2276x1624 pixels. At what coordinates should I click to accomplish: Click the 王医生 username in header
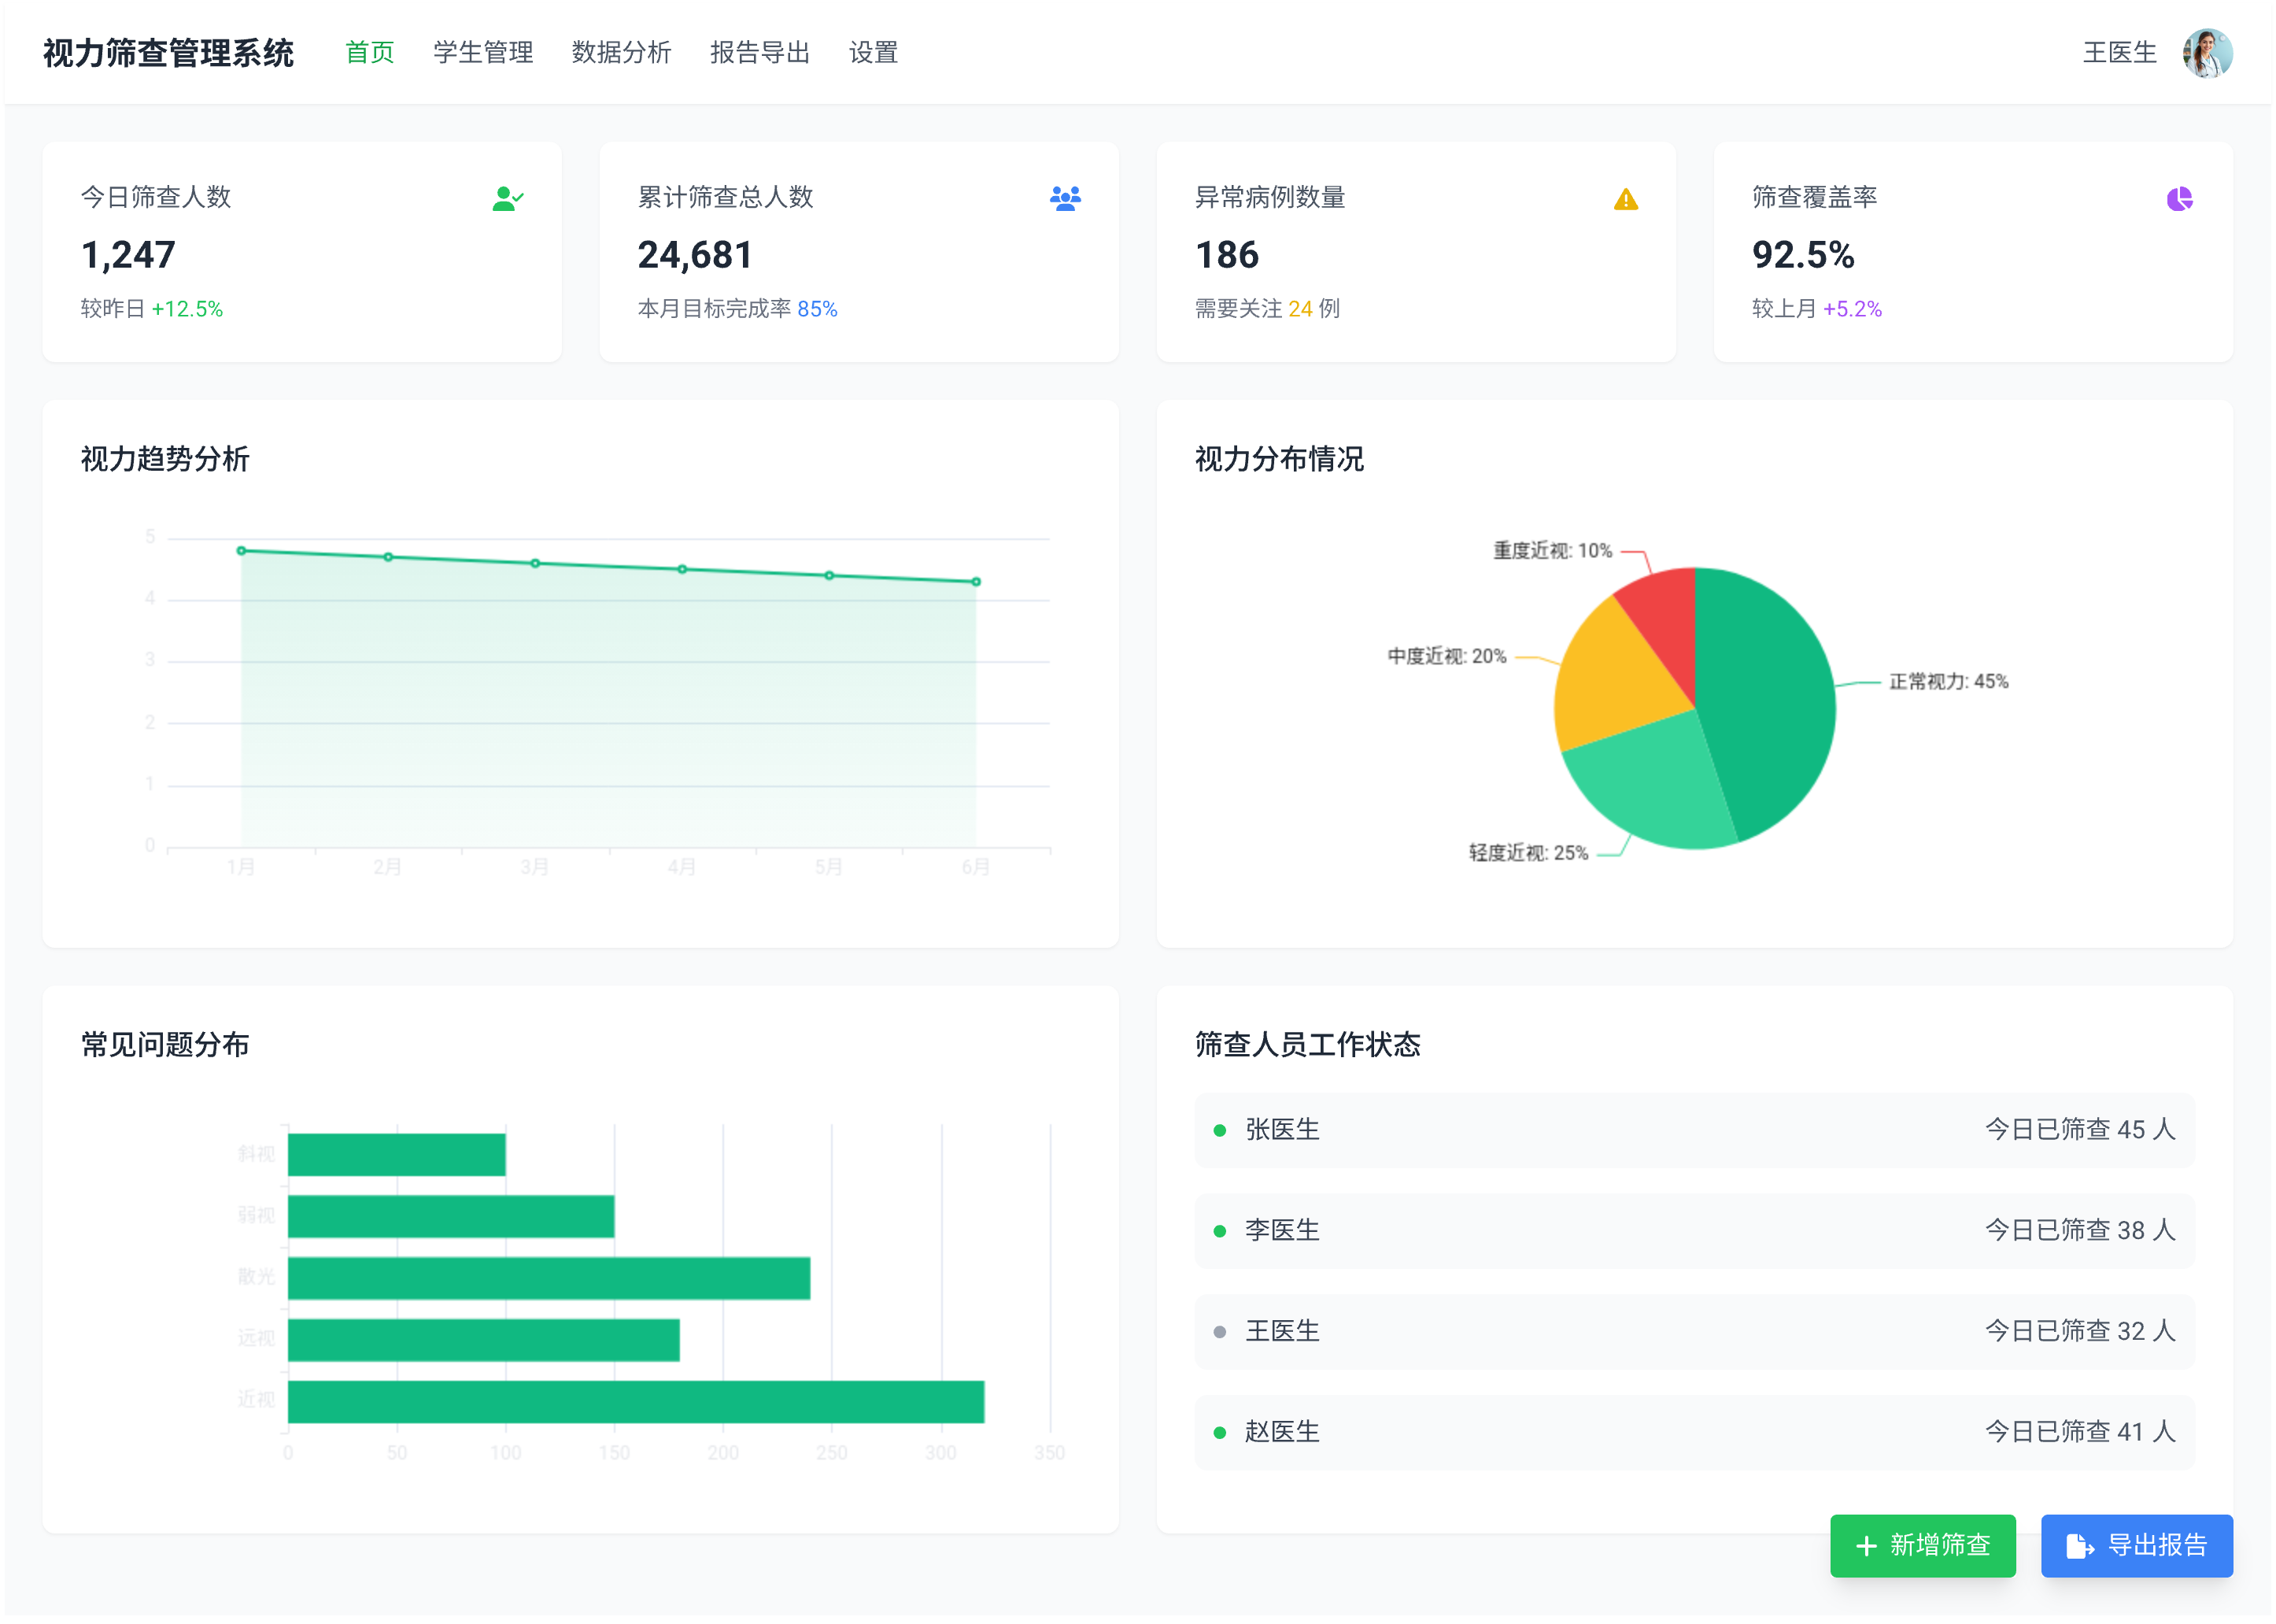pos(2119,53)
